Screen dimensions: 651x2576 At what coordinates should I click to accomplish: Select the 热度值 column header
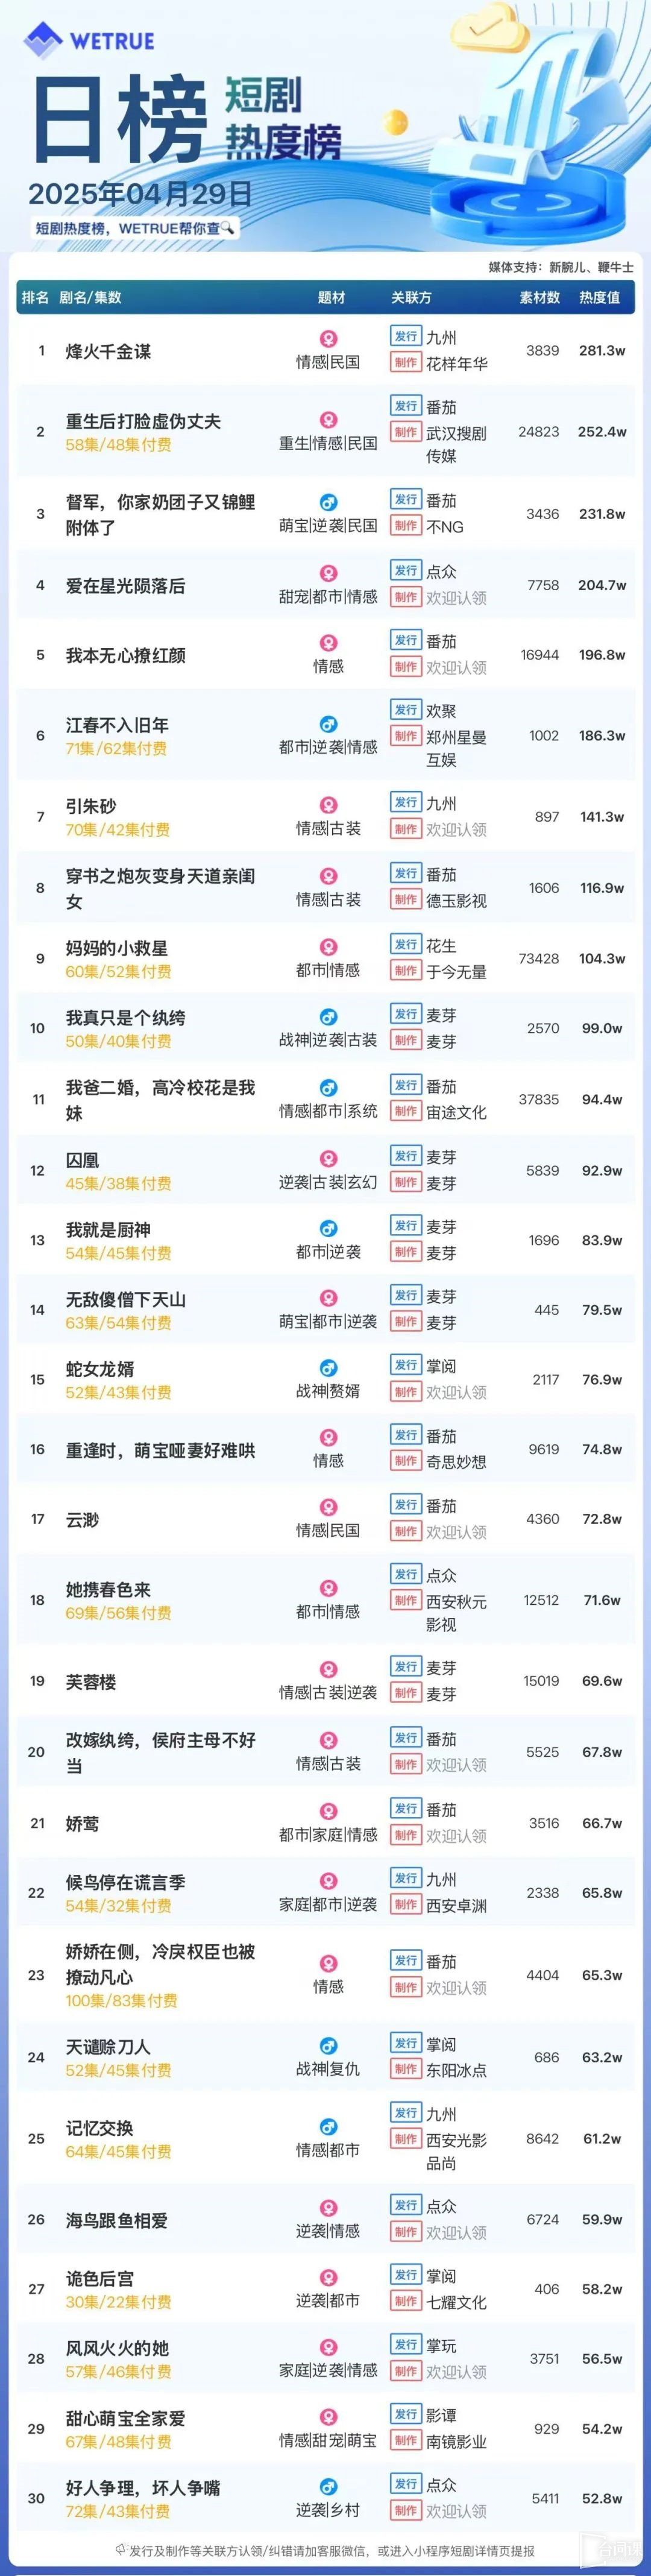pos(599,297)
